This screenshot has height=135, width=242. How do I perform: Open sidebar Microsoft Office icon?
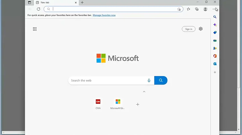point(215,56)
